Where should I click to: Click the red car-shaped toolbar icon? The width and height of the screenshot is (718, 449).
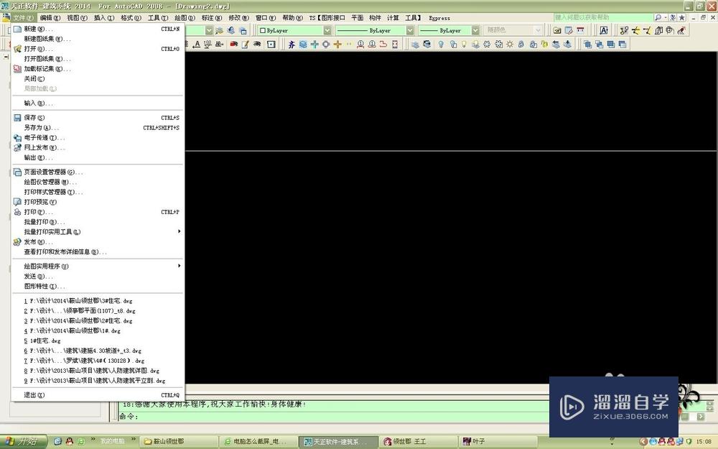(233, 45)
